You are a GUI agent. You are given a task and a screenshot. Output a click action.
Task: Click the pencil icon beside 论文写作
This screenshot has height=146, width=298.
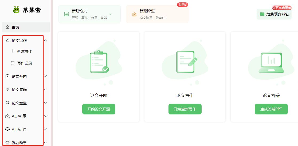coord(7,40)
